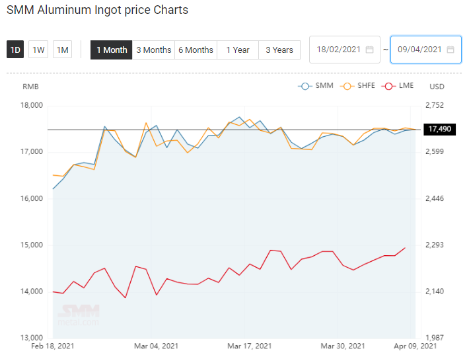469x355 pixels.
Task: Select the 1D interval button
Action: [15, 50]
